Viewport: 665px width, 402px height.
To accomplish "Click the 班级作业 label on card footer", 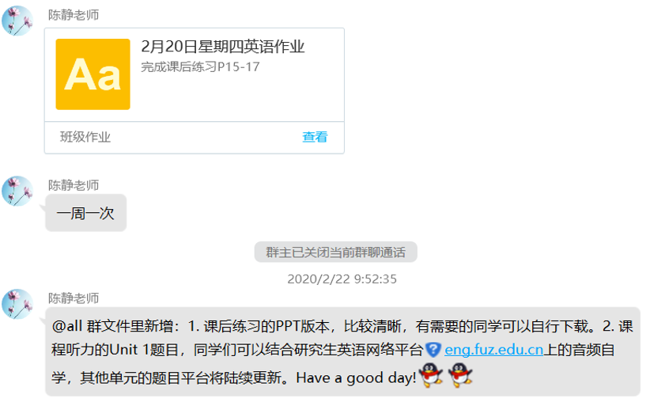I will [85, 137].
